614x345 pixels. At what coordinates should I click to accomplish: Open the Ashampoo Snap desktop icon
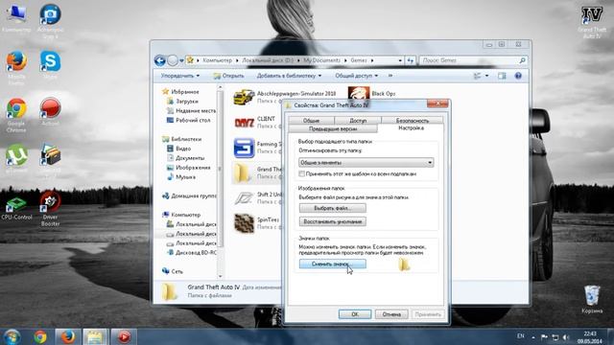[50, 21]
